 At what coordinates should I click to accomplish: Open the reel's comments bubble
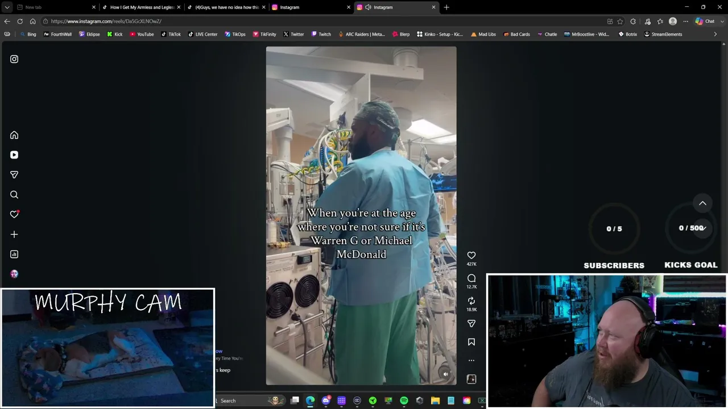coord(471,278)
